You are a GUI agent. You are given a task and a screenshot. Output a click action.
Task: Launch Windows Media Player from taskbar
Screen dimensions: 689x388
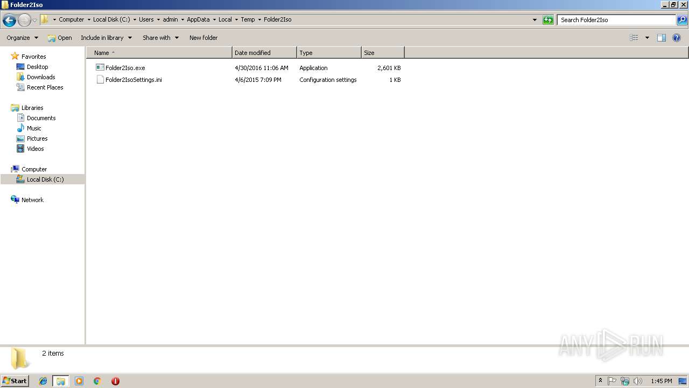coord(79,381)
